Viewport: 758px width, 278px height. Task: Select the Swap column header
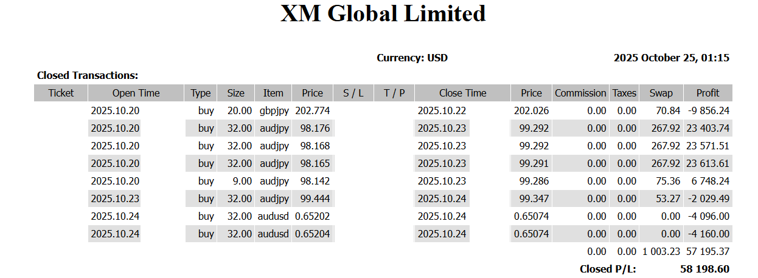[x=661, y=93]
